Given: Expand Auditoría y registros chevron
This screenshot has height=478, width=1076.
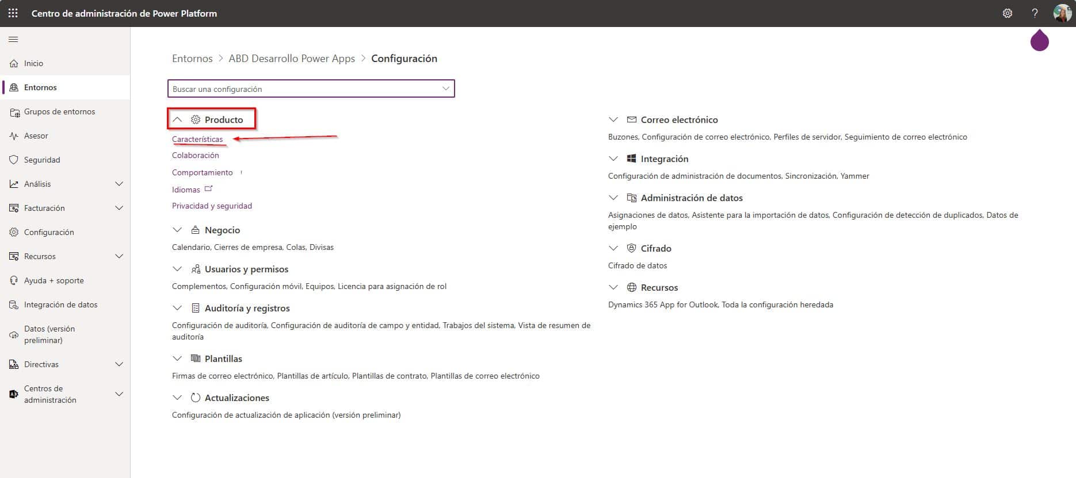Looking at the screenshot, I should click(x=177, y=308).
